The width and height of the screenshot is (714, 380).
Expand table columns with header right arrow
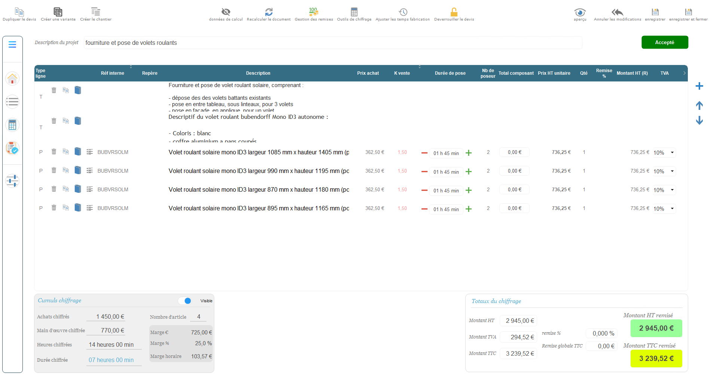pos(684,73)
